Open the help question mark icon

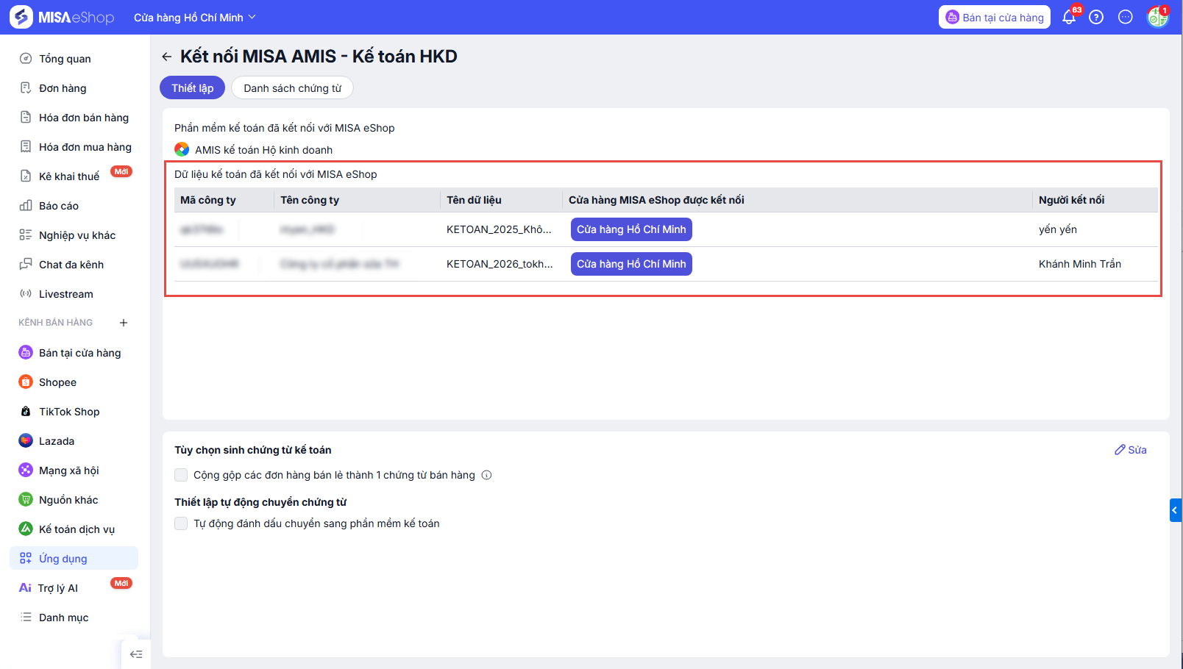1096,17
